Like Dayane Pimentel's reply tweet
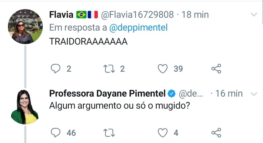263x143 pixels. pyautogui.click(x=163, y=133)
